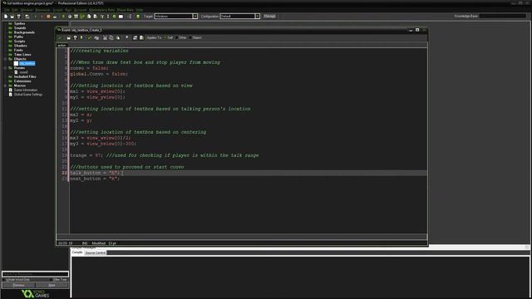Click the 'next_button' code line 23
532x299 pixels.
95,179
